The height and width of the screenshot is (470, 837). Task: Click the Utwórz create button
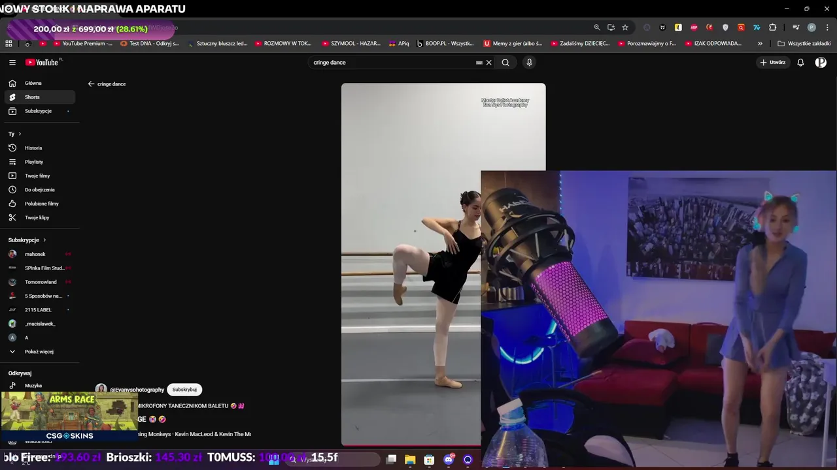tap(772, 63)
